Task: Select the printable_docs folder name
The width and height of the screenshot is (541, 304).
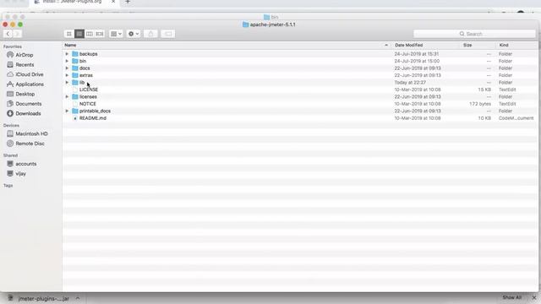Action: pos(95,111)
